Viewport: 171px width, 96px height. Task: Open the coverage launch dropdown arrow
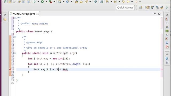54,2
